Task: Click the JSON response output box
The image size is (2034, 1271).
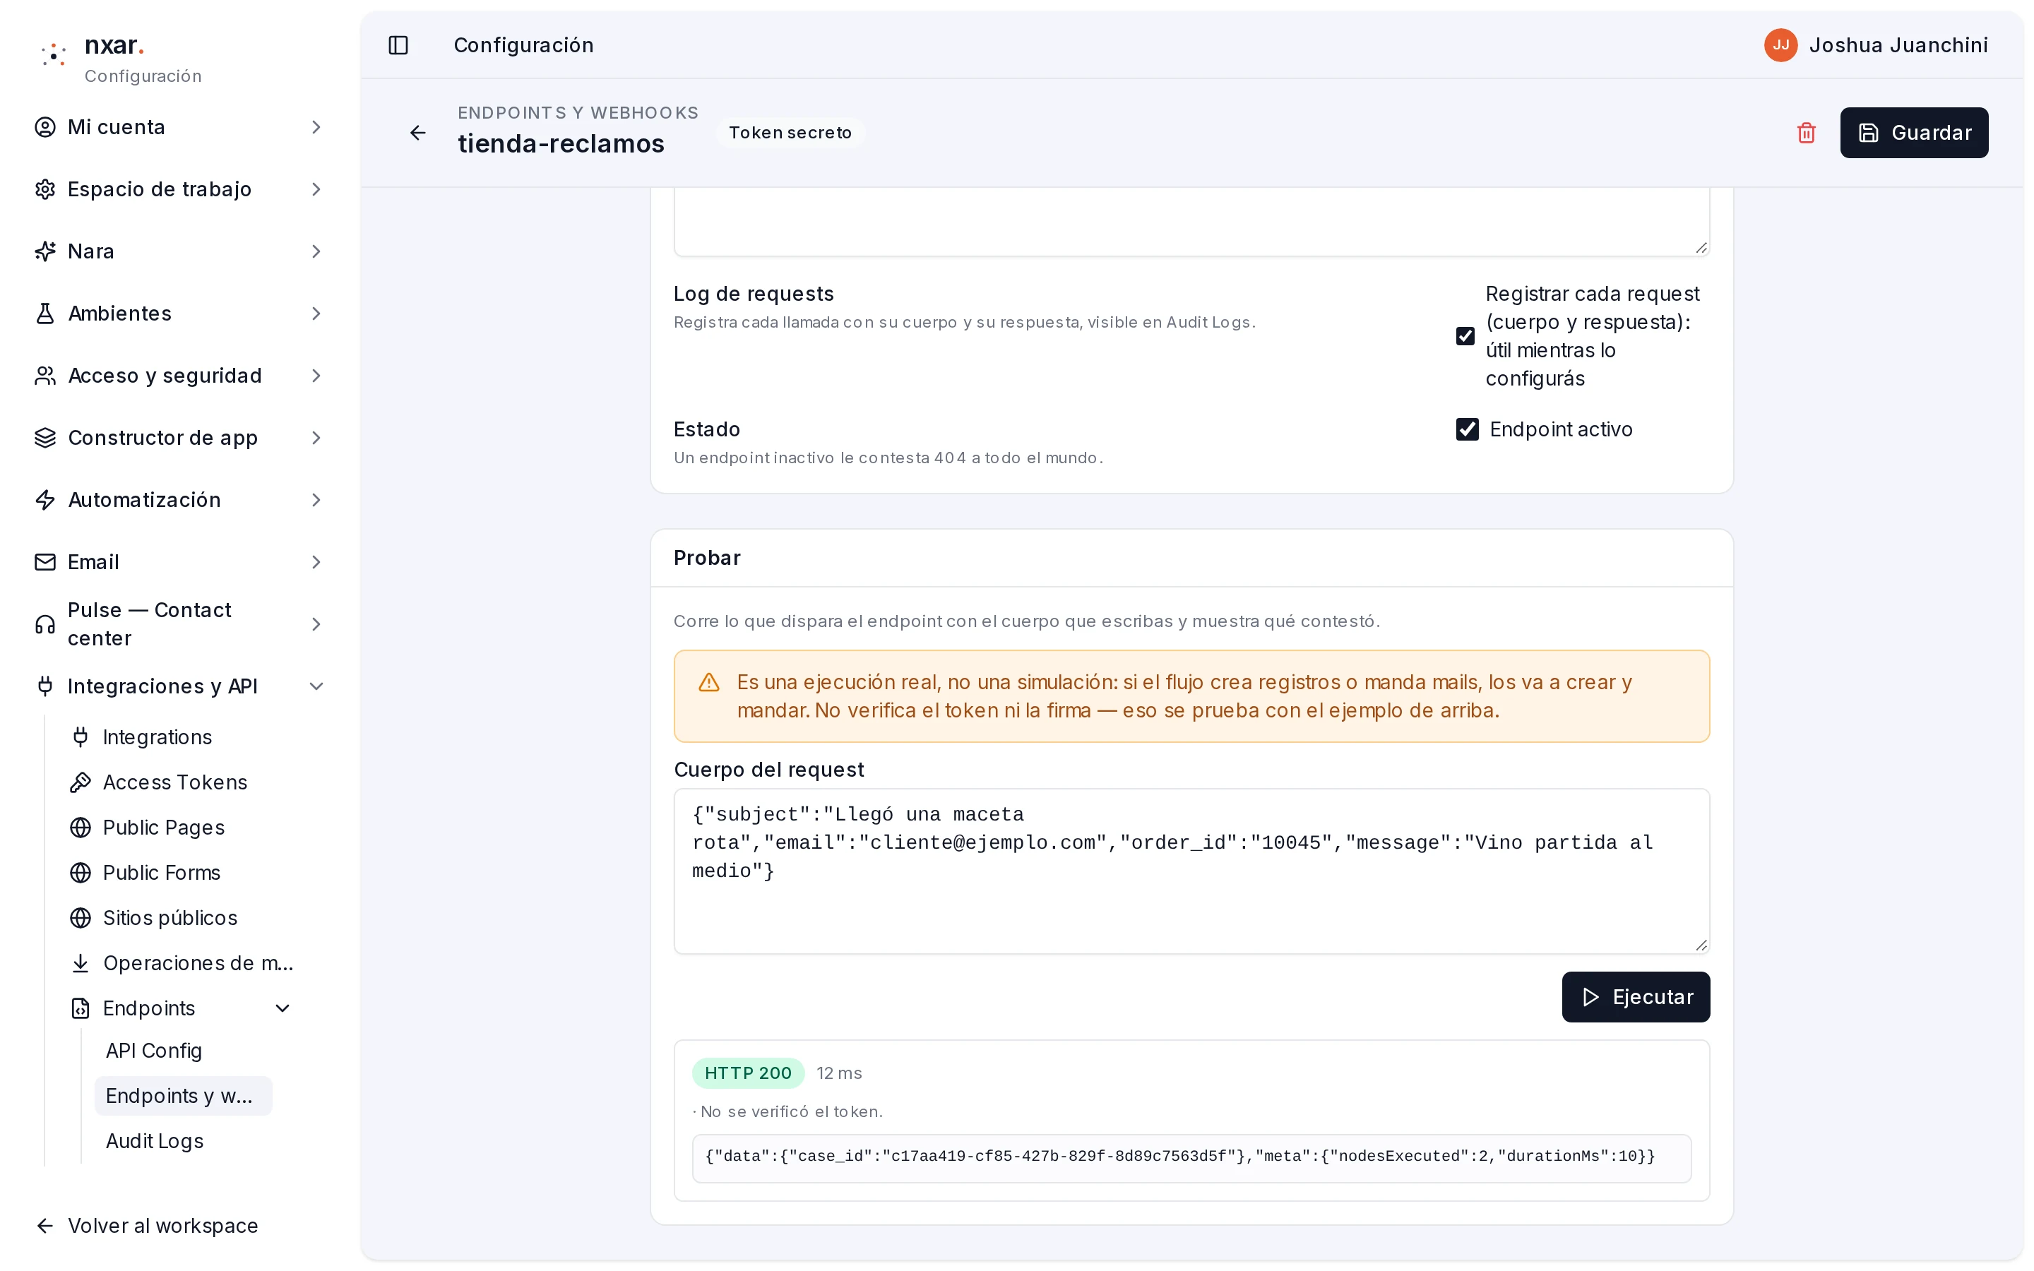Action: point(1192,1158)
